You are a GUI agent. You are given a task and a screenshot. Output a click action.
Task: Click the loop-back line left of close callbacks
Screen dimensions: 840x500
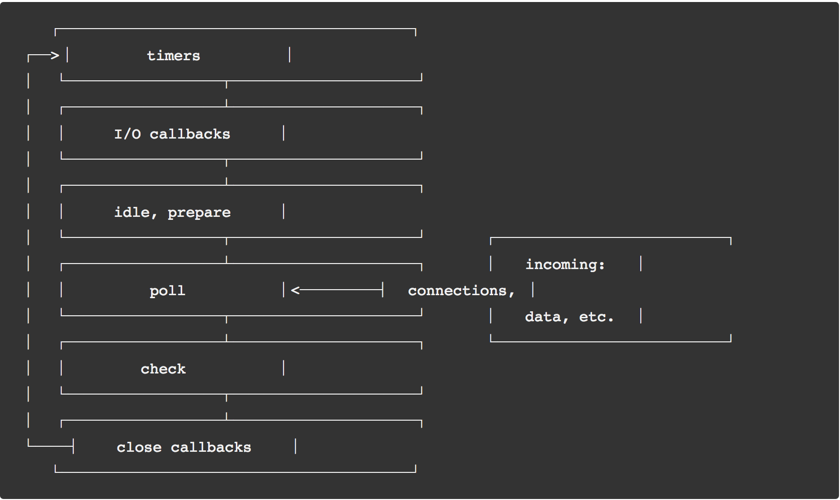50,446
